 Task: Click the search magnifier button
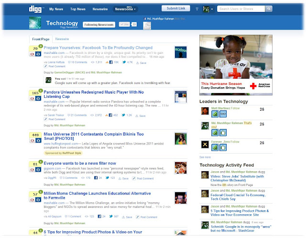[269, 9]
